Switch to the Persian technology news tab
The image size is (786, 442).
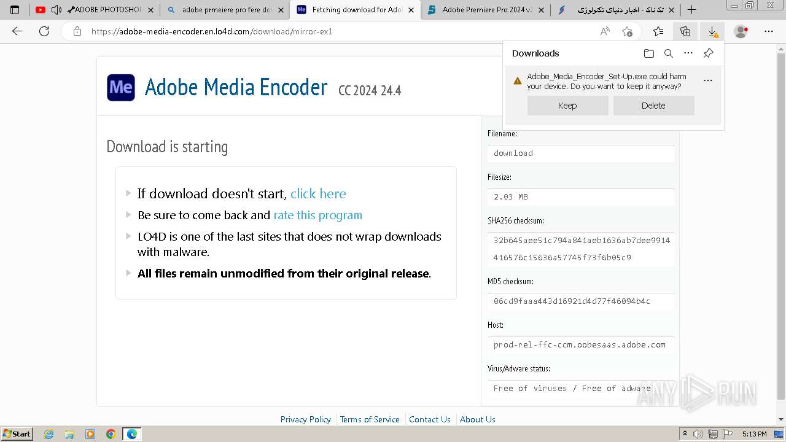point(616,10)
